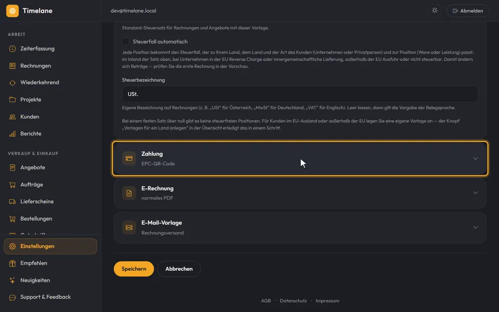
Task: Expand the E-Rechnung section chevron
Action: 475,192
